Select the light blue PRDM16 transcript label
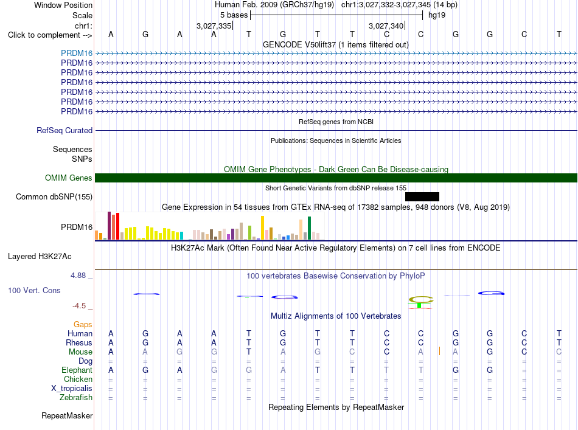The image size is (578, 430). pyautogui.click(x=77, y=53)
